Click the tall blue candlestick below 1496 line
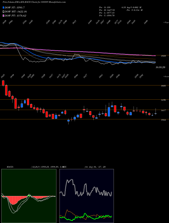Screen dimensions: 169x223 click(x=109, y=112)
